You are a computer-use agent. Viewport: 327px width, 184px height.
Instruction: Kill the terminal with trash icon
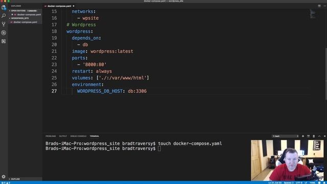tap(314, 136)
